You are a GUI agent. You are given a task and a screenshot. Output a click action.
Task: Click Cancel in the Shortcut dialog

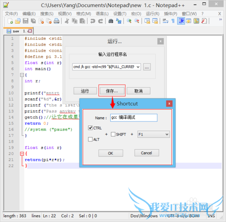(146, 153)
